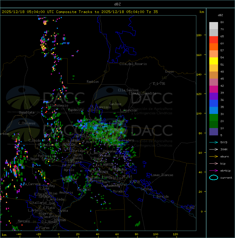Click the 'Catitas' map label
The height and width of the screenshot is (238, 235).
[x=147, y=189]
